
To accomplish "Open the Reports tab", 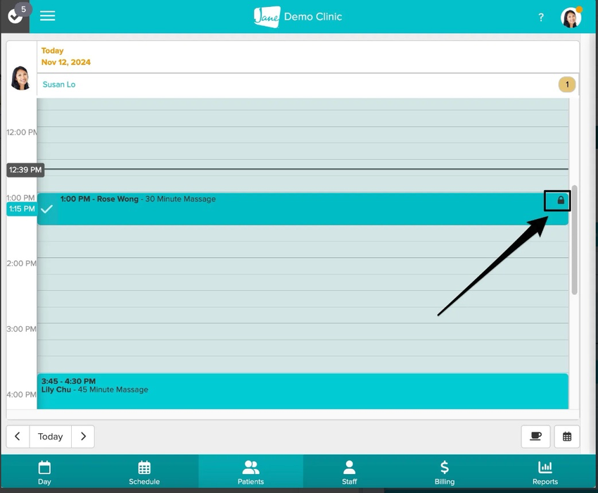I will (x=545, y=472).
